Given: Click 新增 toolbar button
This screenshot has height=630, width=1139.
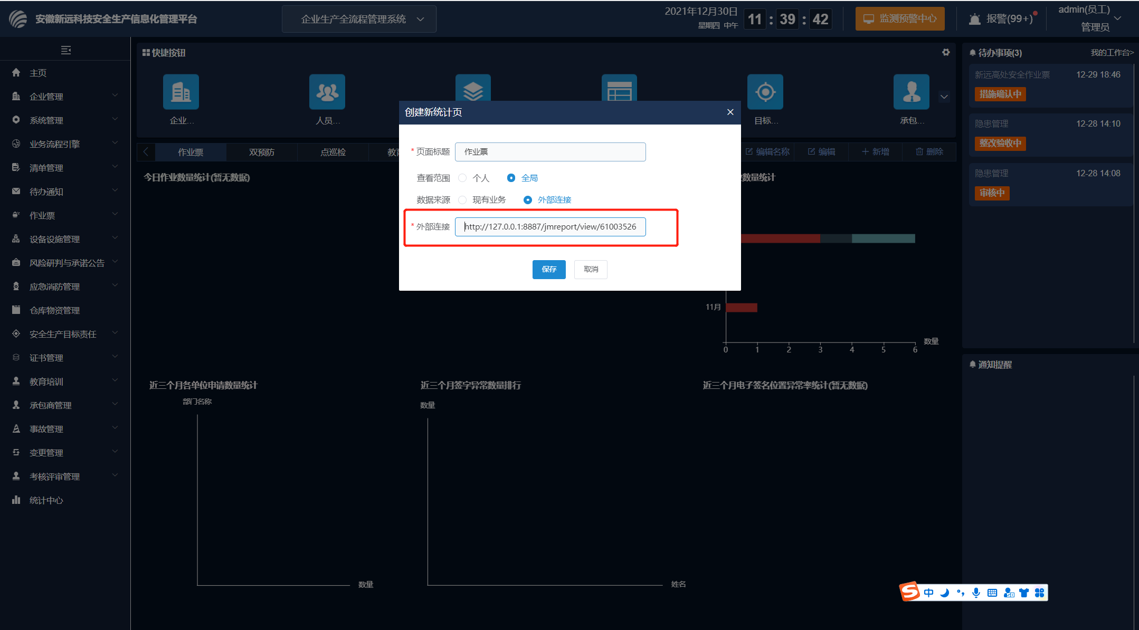Looking at the screenshot, I should coord(875,152).
